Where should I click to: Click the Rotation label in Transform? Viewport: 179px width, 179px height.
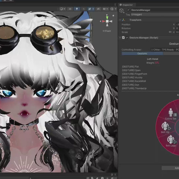click(x=126, y=28)
